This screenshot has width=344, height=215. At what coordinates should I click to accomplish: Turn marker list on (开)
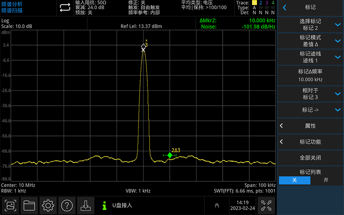326,180
